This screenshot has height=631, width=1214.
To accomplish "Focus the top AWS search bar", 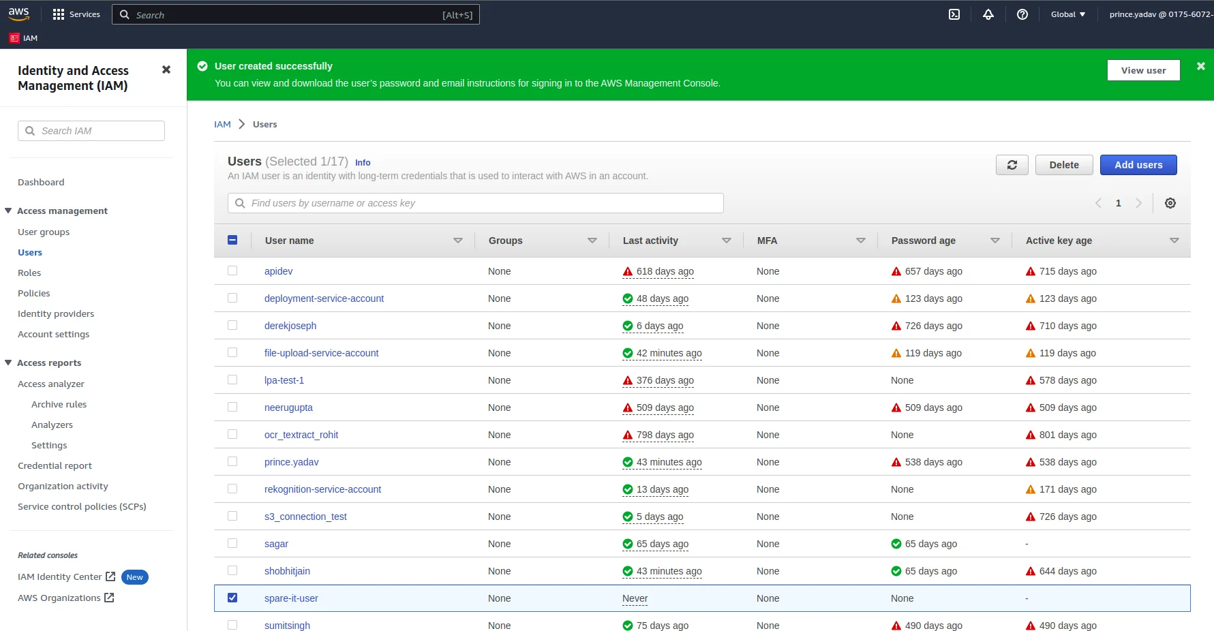I will (296, 14).
